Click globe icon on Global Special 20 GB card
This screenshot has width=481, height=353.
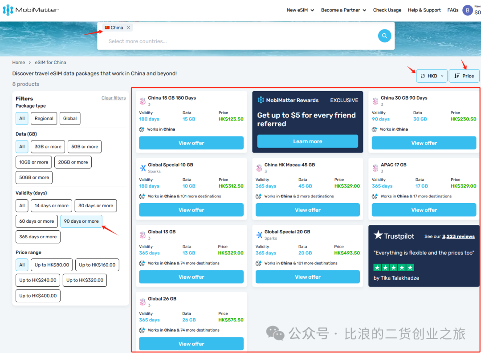click(x=258, y=263)
